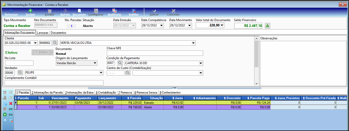This screenshot has height=131, width=349.
Task: Click the green plus icon in the parcel sidebar
Action: tap(5, 115)
